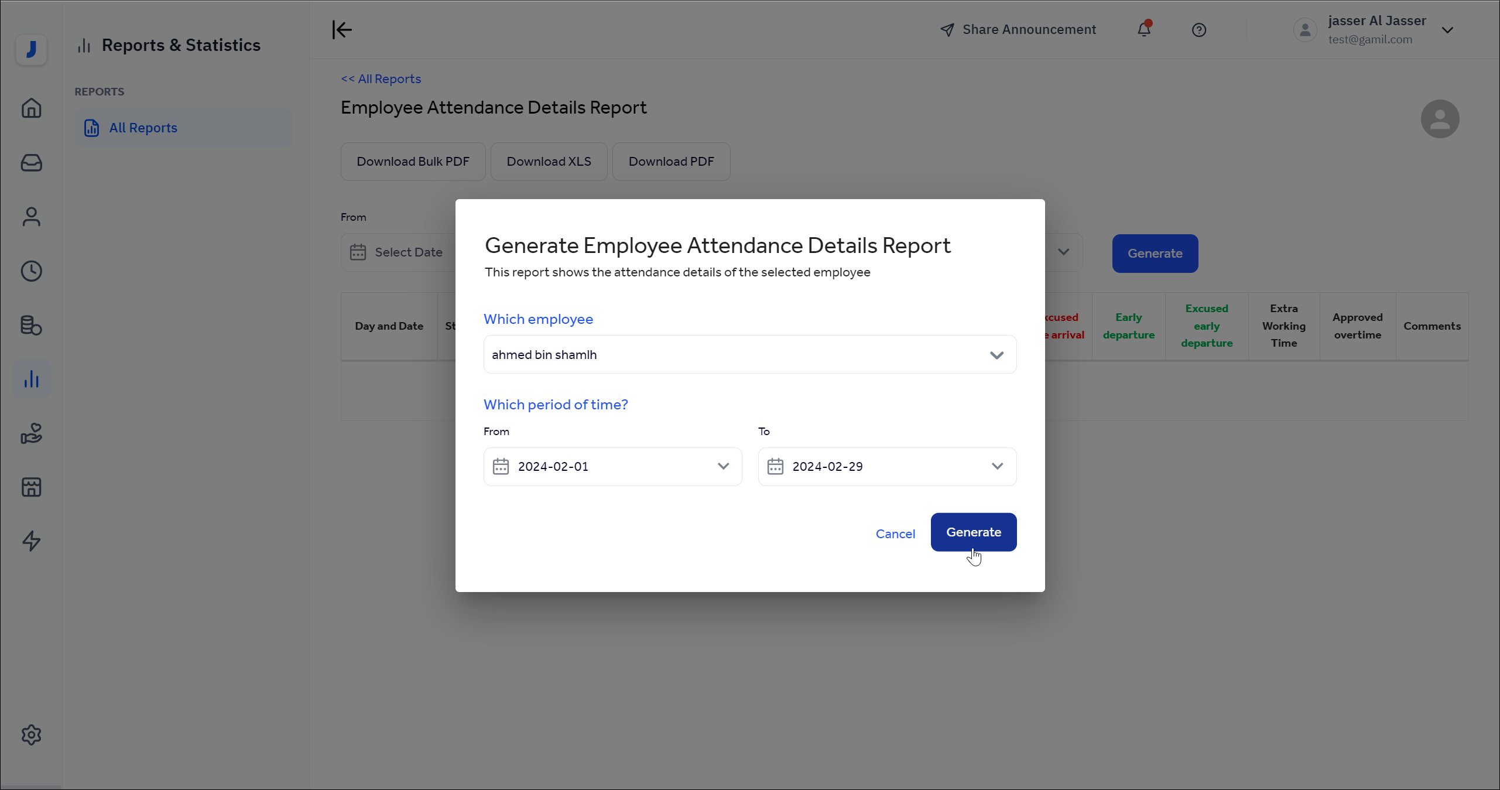Expand the jasser Al Jasser account menu
This screenshot has height=790, width=1500.
pos(1447,30)
